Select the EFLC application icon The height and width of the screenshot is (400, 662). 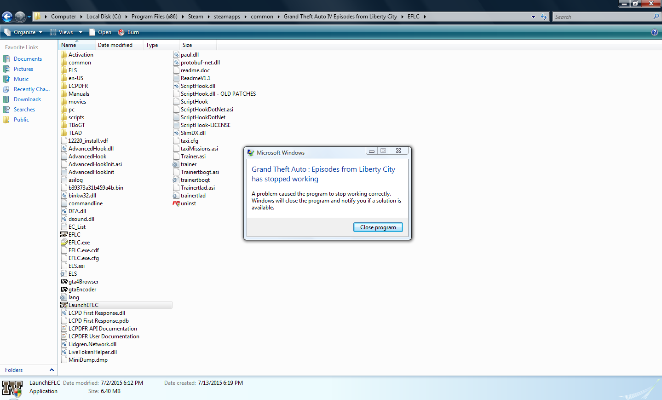[64, 235]
